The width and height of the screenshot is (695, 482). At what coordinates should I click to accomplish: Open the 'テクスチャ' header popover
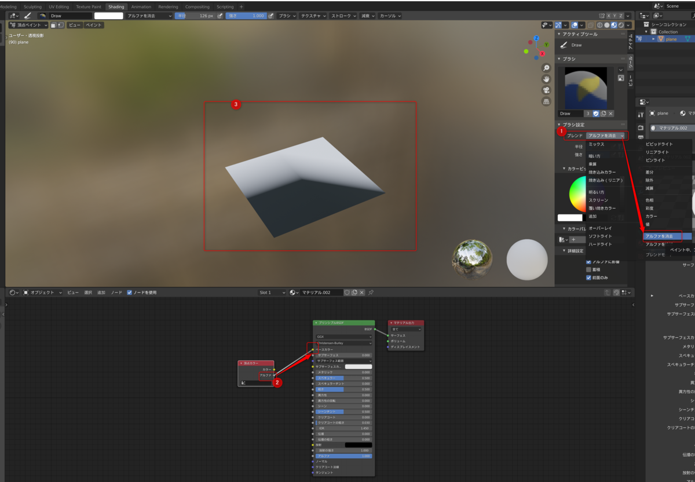(313, 16)
